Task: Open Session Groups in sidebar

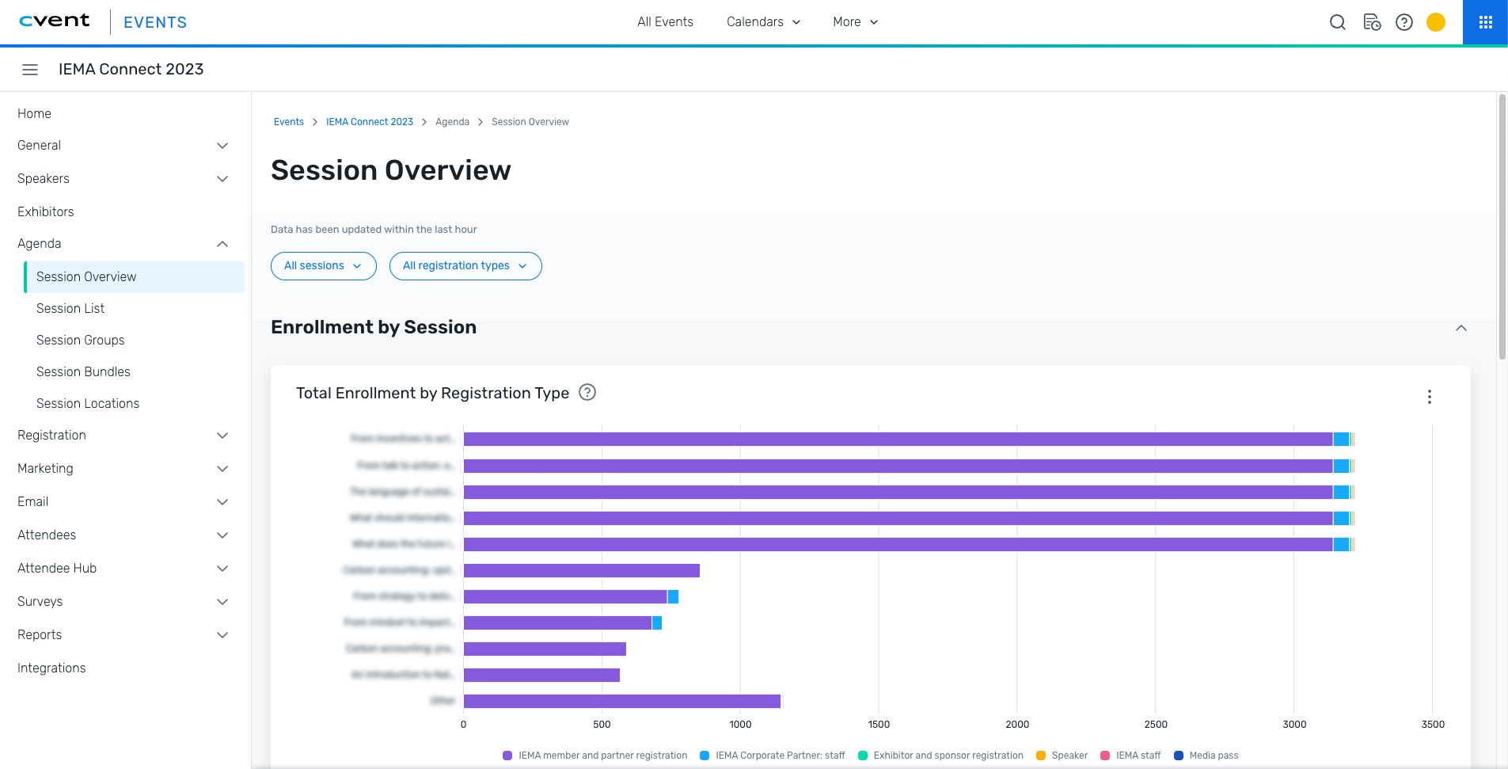Action: [x=81, y=341]
